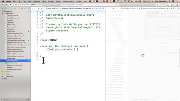Open the Find navigator magnifier icon

tap(12, 8)
